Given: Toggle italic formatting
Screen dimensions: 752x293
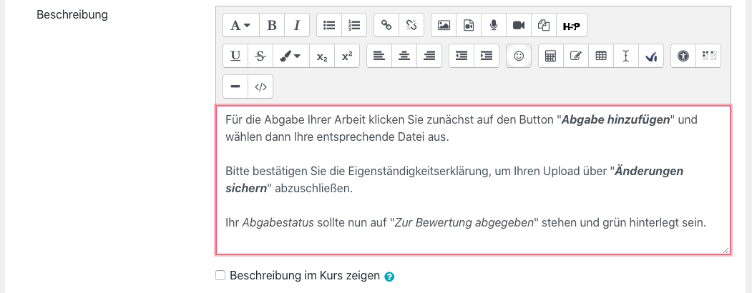Looking at the screenshot, I should 297,26.
